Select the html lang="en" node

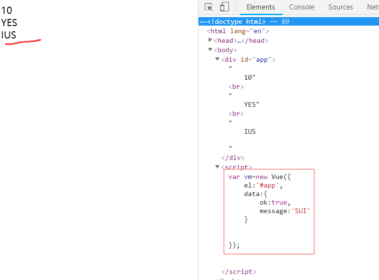(x=237, y=31)
